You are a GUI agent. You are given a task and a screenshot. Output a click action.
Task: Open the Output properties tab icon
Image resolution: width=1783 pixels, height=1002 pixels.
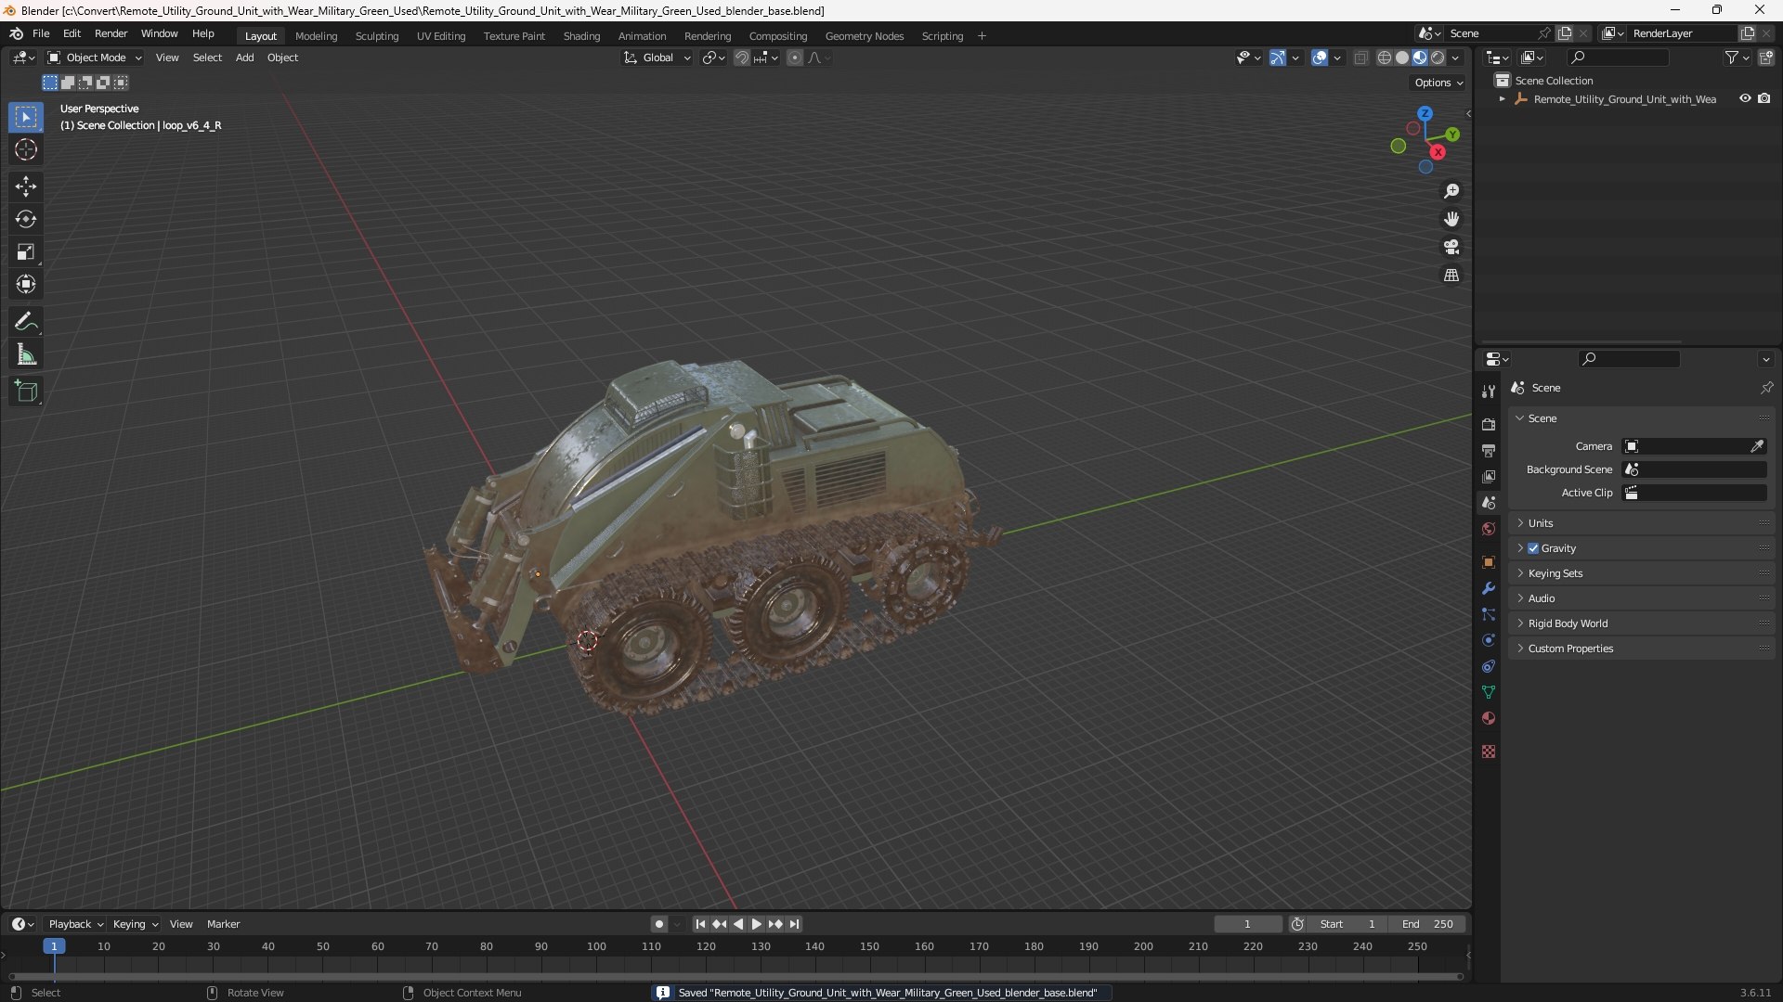tap(1489, 450)
